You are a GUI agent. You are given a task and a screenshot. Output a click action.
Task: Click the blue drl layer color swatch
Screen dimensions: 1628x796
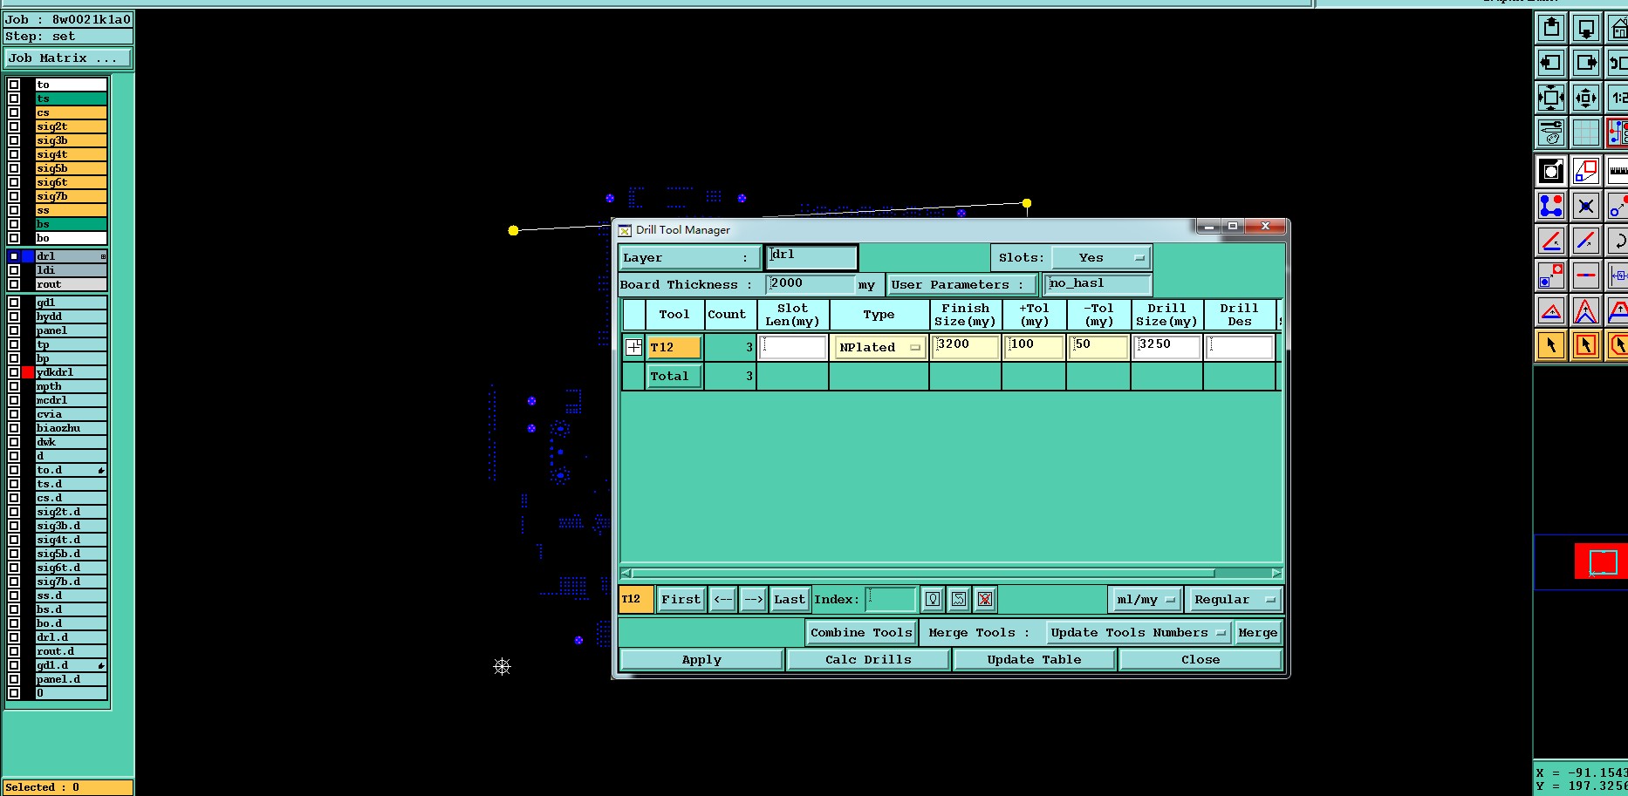28,256
